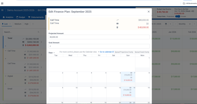The image size is (197, 104).
Task: Click Tue column header in calendar
Action: point(56,55)
